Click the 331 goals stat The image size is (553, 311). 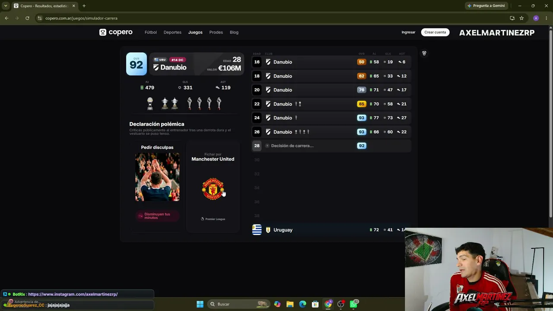185,87
